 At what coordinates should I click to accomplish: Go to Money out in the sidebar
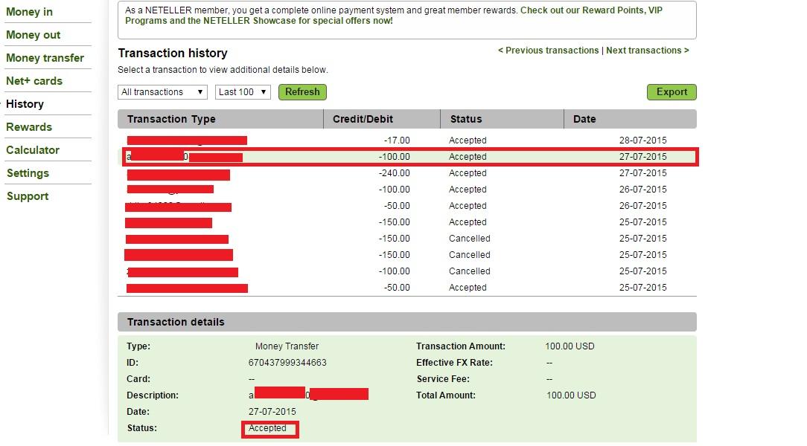(x=34, y=35)
